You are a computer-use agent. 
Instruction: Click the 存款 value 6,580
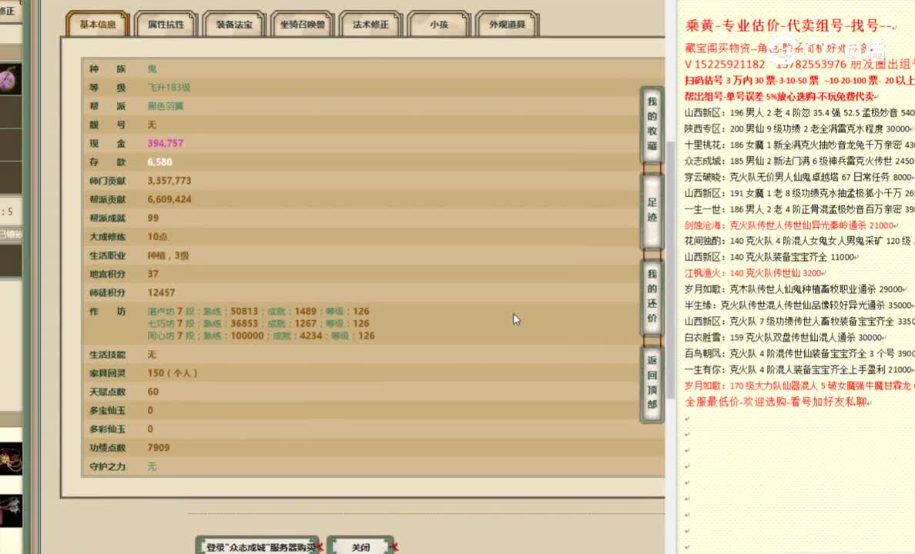[x=160, y=162]
